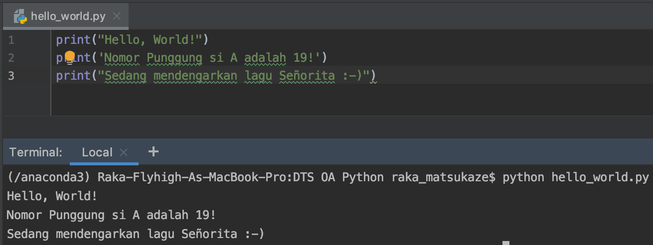Open a new terminal session with plus icon
This screenshot has width=653, height=245.
tap(154, 151)
